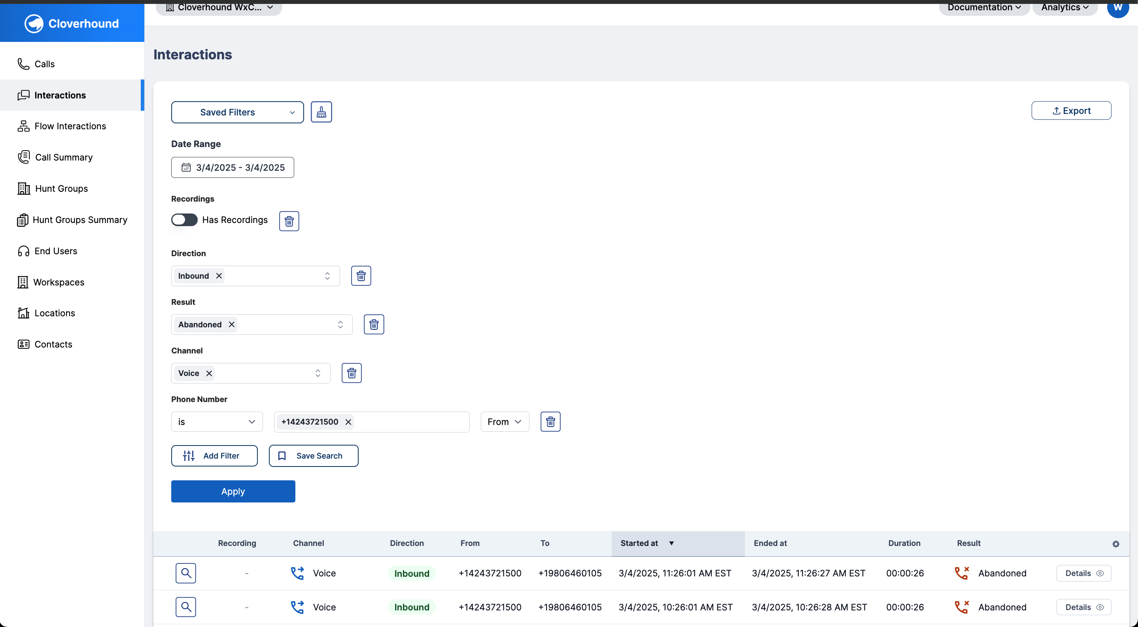Go to Call Summary
The image size is (1138, 627).
pyautogui.click(x=72, y=157)
